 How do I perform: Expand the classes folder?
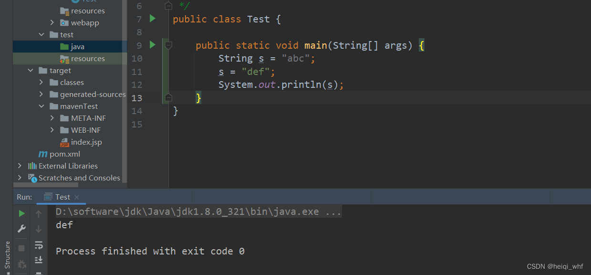41,82
